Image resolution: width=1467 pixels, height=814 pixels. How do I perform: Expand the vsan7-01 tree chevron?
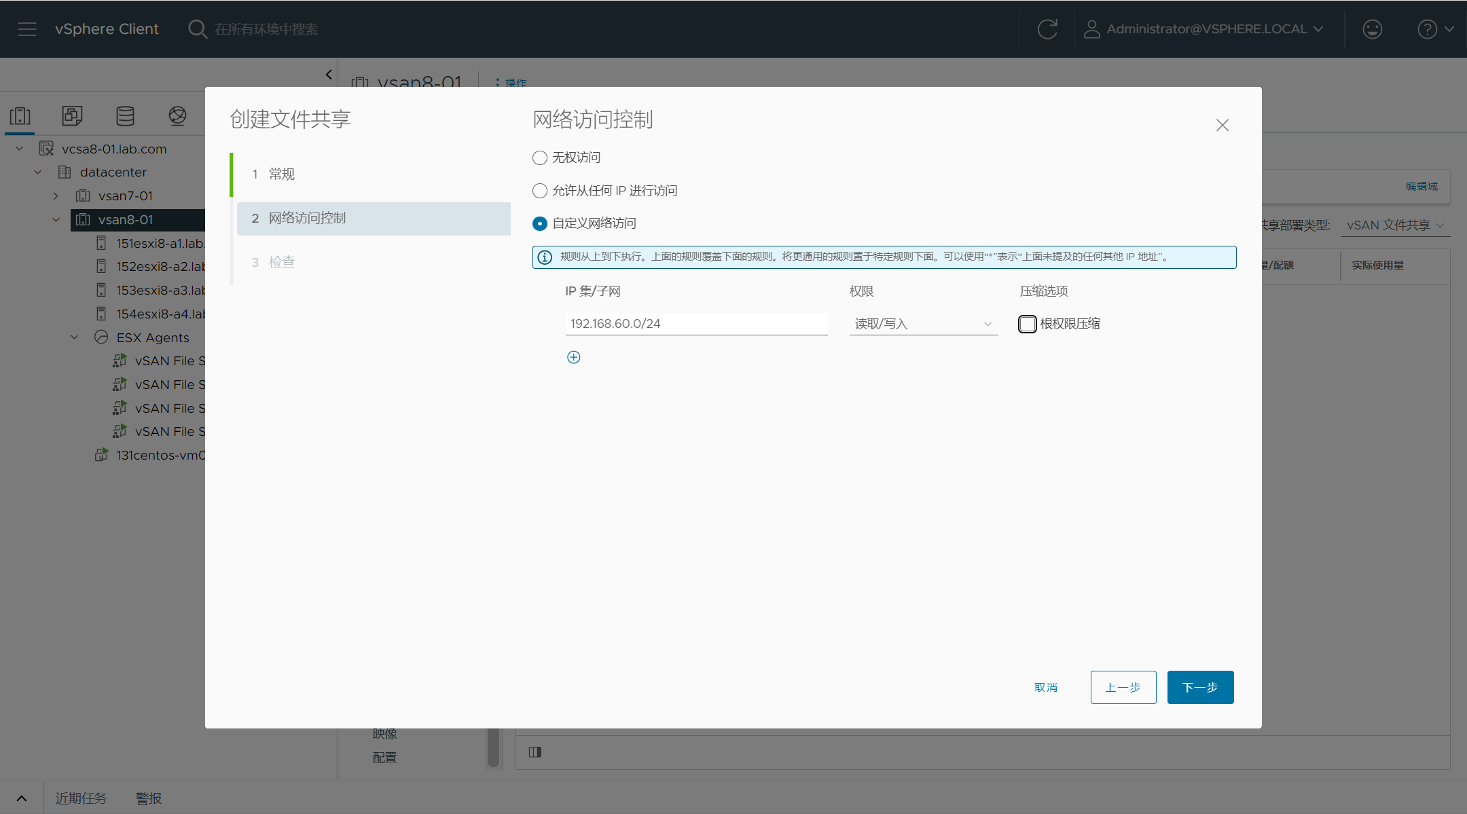[56, 196]
